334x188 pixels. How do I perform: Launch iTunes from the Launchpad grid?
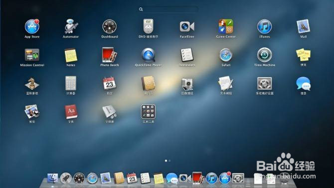tap(265, 26)
